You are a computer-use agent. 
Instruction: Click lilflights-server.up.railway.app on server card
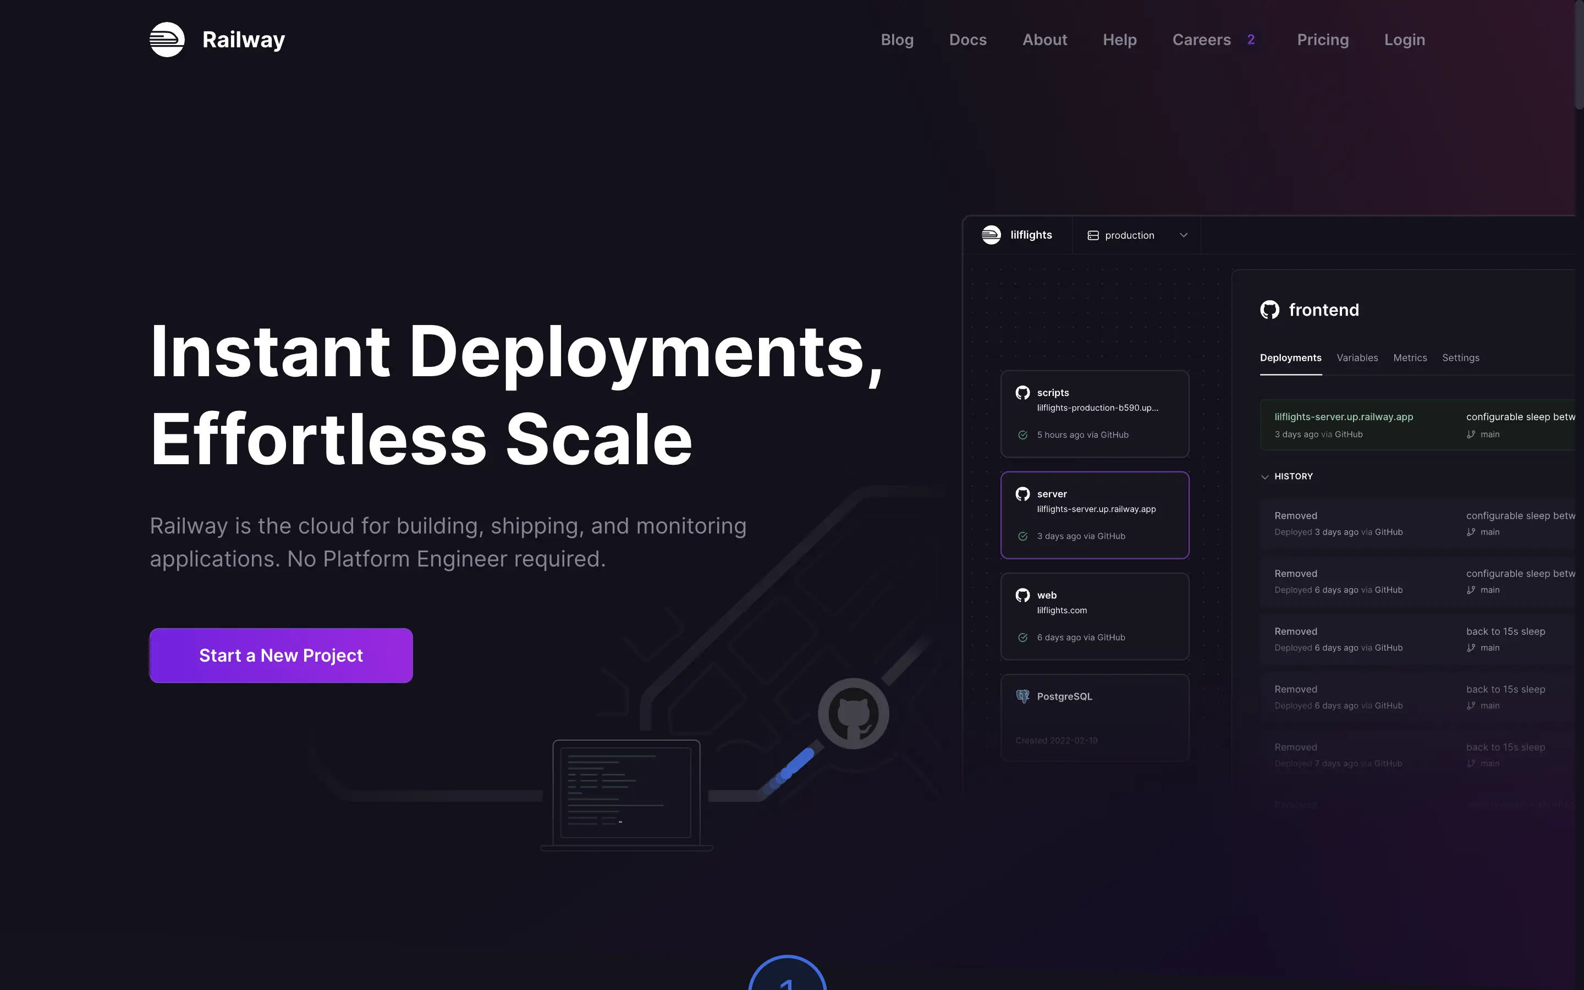click(1096, 509)
